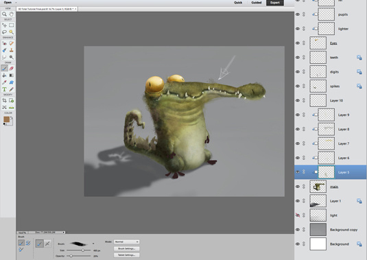
Task: Select the Hand tool
Action: tap(11, 14)
